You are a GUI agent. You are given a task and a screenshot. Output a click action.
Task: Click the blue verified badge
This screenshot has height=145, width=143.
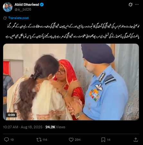(42, 5)
